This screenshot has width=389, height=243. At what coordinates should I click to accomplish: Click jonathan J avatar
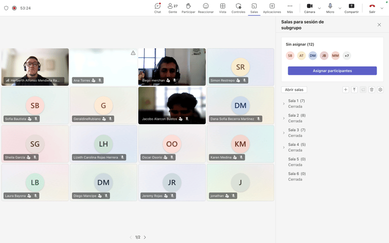[241, 182]
